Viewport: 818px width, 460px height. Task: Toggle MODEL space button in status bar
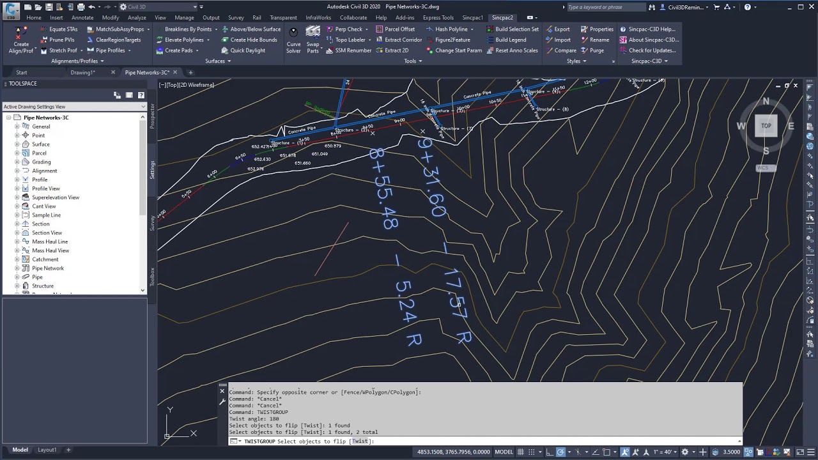click(x=504, y=452)
